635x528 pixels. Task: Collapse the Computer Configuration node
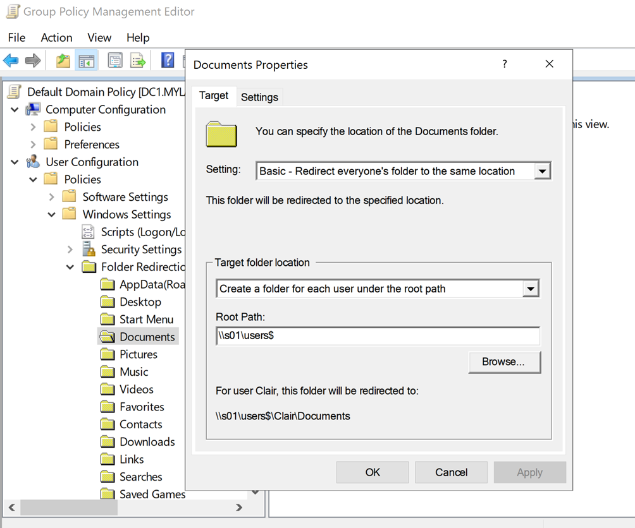(15, 110)
